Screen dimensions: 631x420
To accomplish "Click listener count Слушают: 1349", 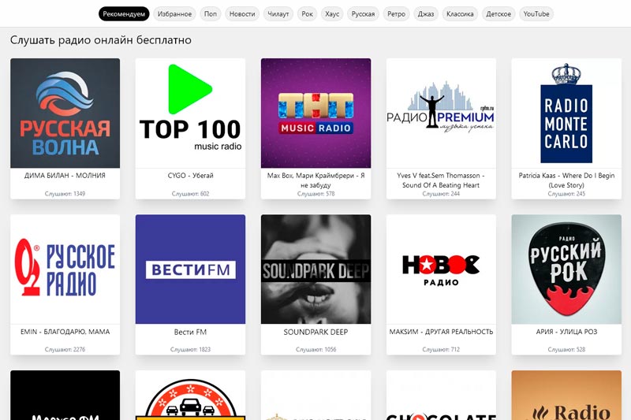I will 65,194.
